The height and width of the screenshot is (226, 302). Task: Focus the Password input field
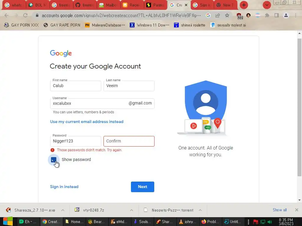[75, 141]
